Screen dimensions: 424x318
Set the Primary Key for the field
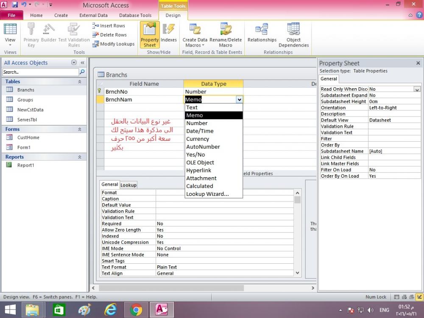(31, 35)
